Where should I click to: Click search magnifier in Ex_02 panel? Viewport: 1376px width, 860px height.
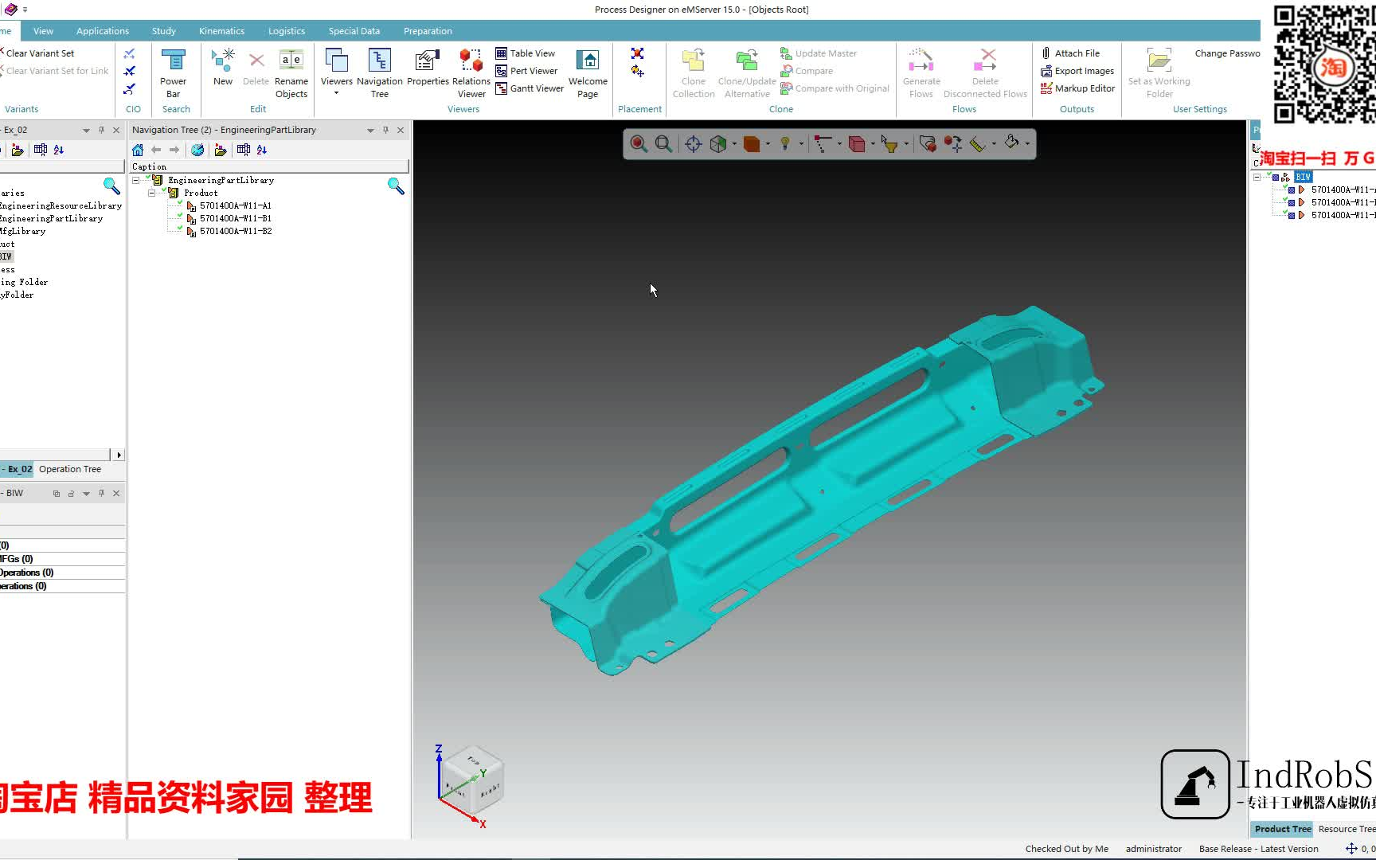click(111, 186)
